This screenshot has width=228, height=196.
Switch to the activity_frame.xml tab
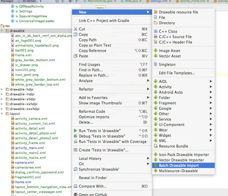pos(192,1)
